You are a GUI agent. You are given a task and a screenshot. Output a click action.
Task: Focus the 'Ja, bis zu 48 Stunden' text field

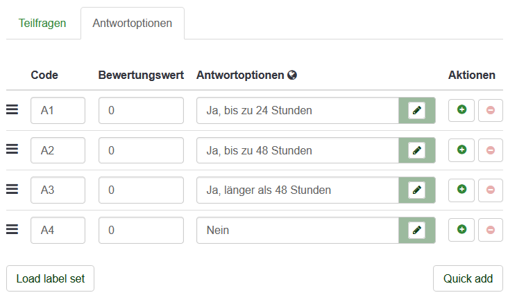coord(298,151)
